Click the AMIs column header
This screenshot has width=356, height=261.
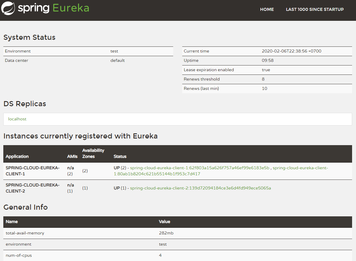tap(72, 156)
